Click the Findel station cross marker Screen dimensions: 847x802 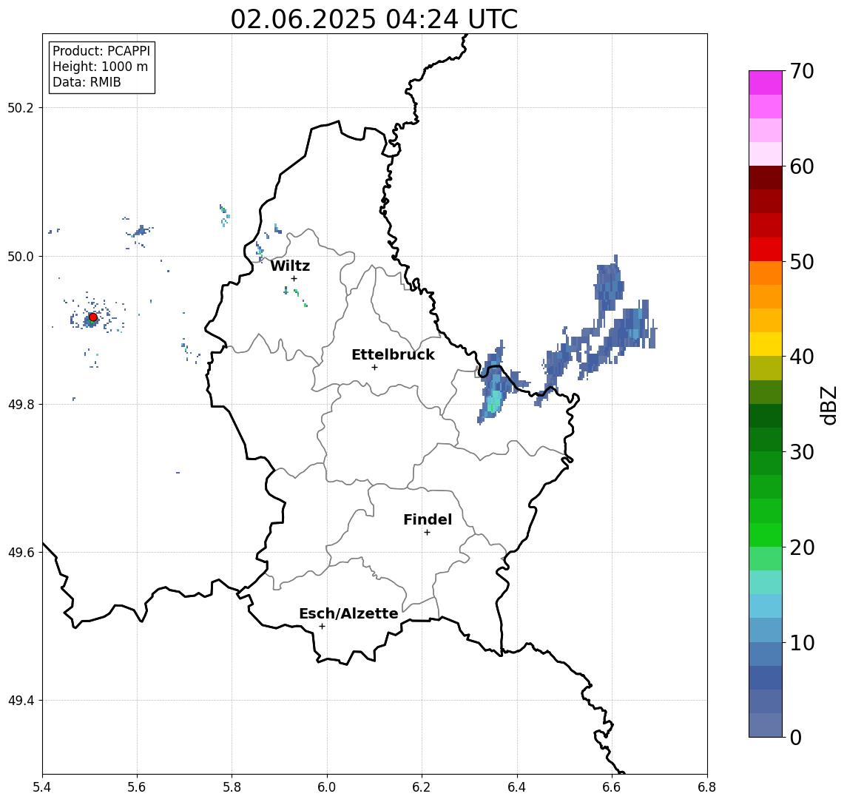click(x=427, y=533)
